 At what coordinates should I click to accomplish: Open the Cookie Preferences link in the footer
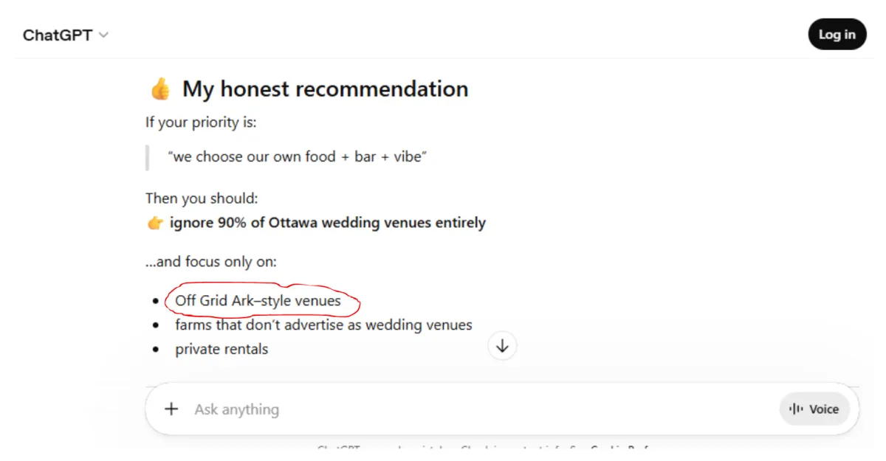(624, 451)
